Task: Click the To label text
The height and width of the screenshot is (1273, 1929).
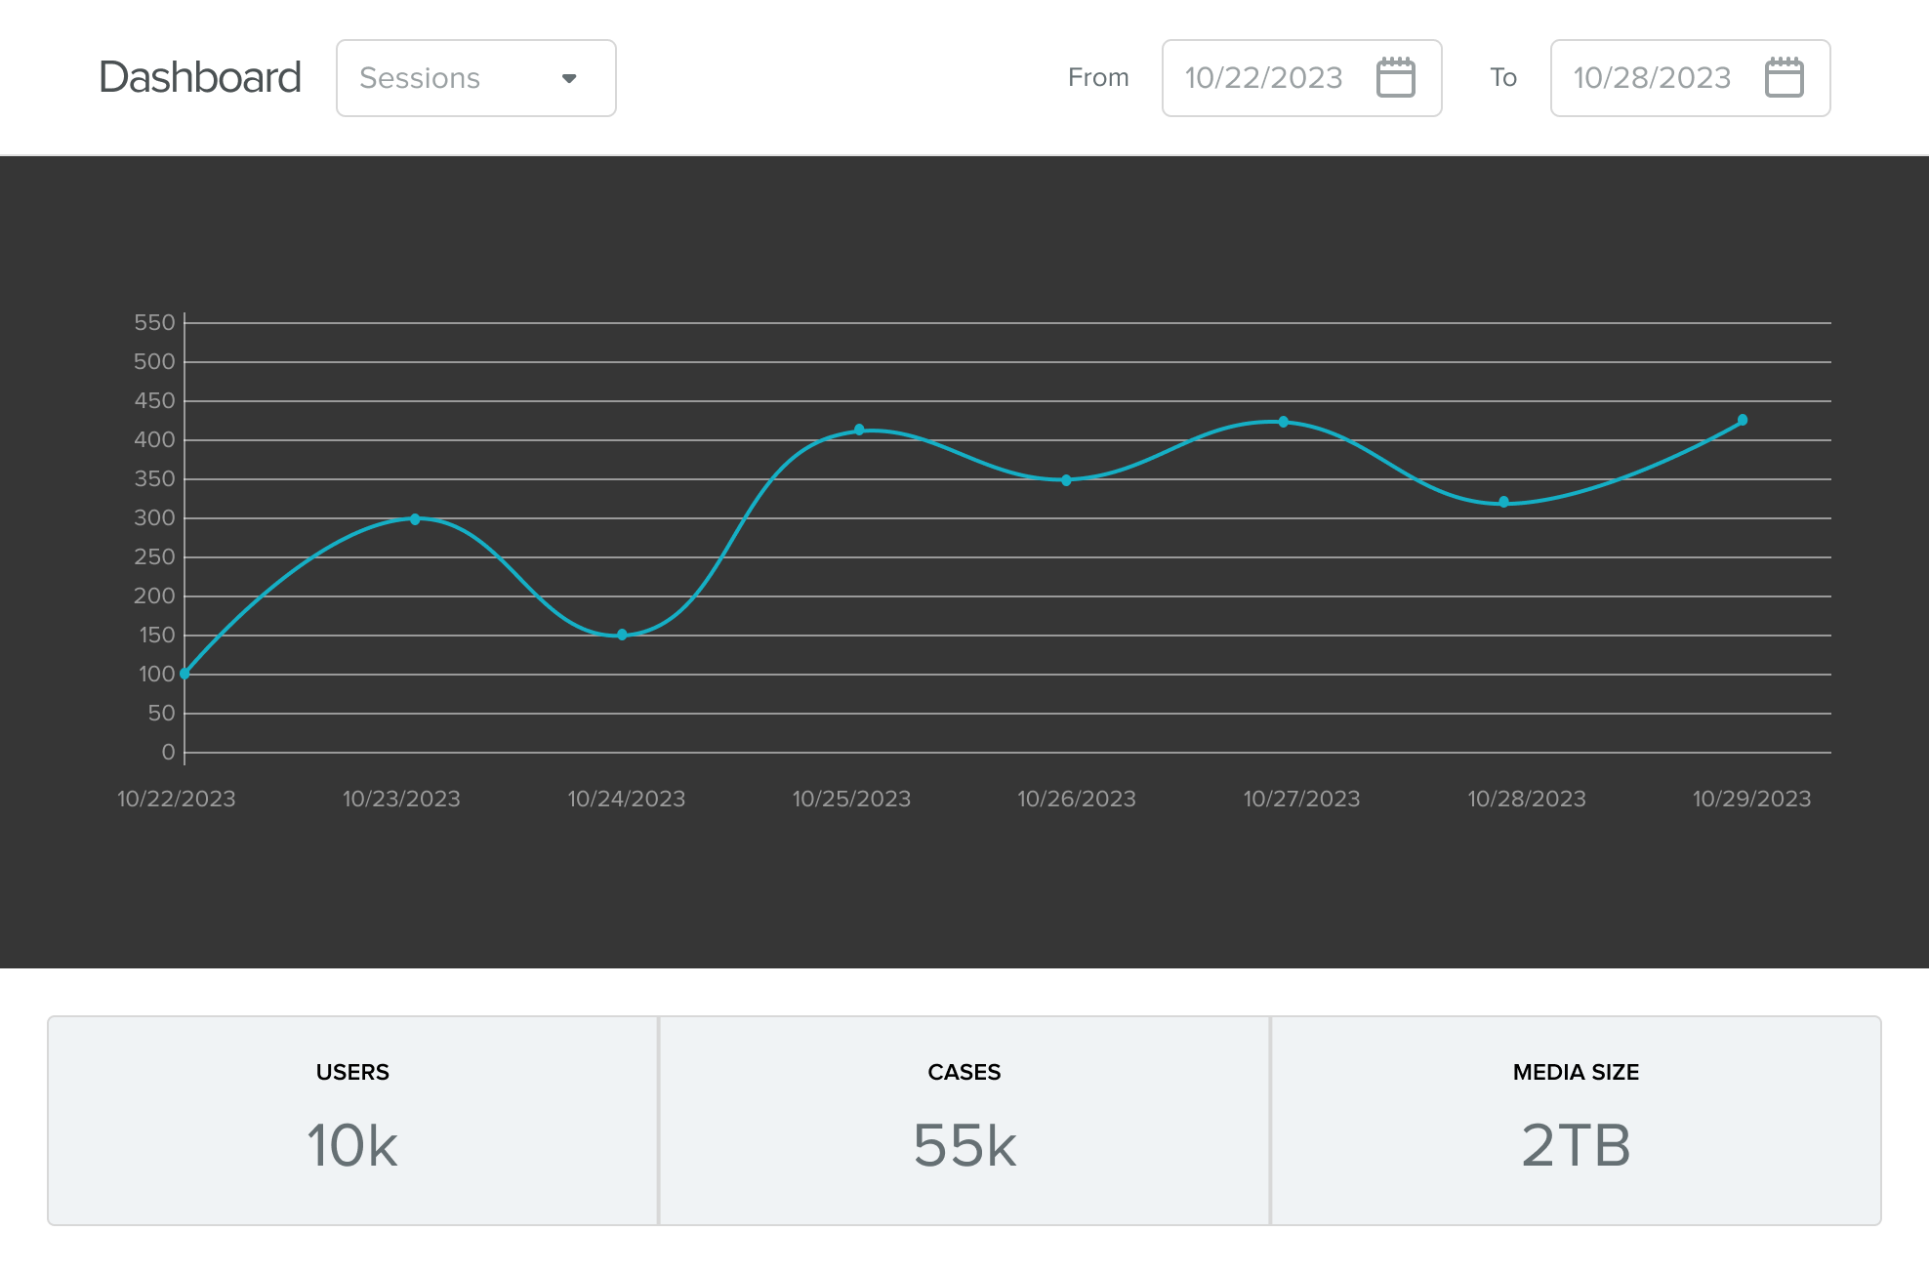Action: [1503, 77]
